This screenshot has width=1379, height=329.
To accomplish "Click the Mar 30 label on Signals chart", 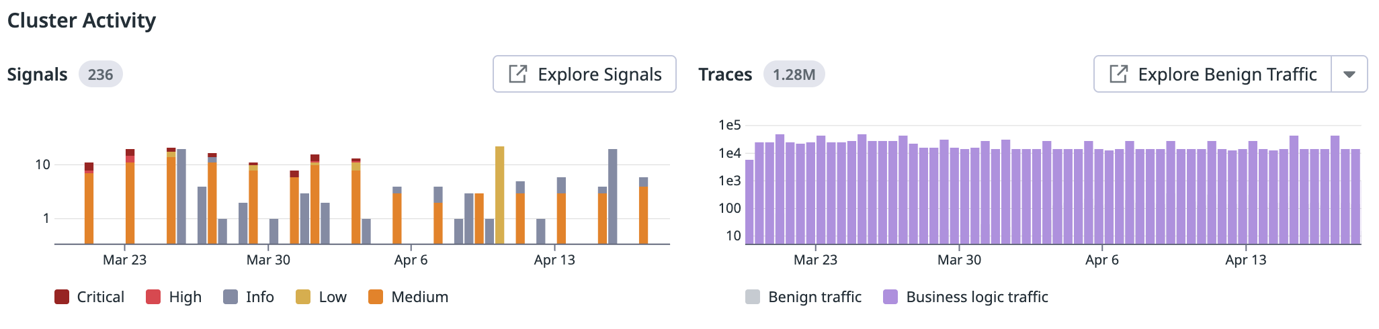I will point(268,260).
